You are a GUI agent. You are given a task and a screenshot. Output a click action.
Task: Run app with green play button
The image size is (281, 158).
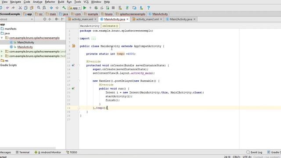coord(85,8)
